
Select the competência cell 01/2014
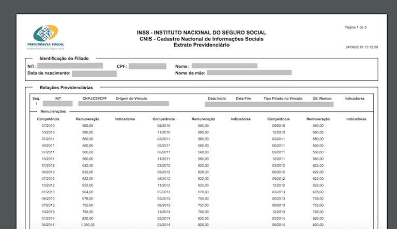point(48,218)
